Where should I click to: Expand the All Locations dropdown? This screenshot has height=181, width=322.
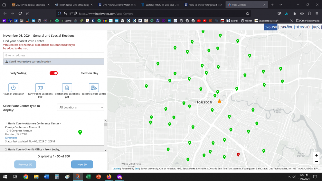80,107
